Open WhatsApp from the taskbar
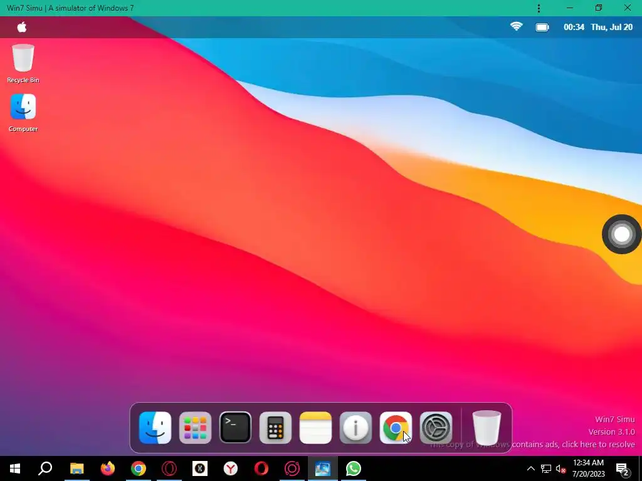This screenshot has width=642, height=481. 354,468
